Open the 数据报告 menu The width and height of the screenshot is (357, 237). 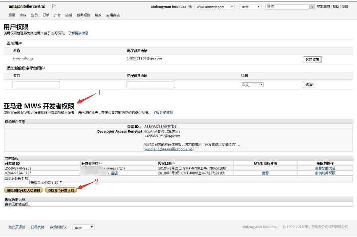(83, 15)
